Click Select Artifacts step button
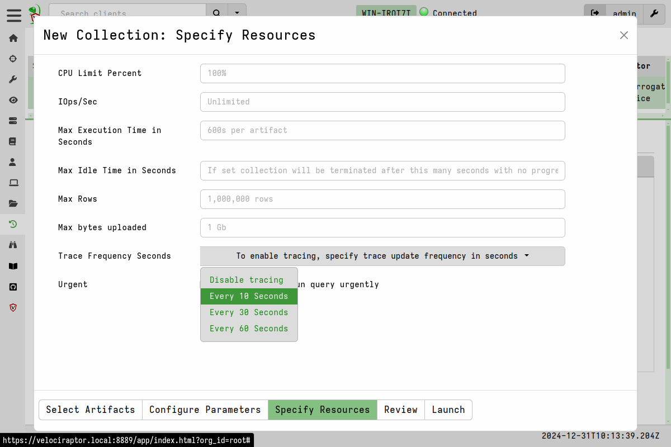This screenshot has width=671, height=447. coord(91,410)
